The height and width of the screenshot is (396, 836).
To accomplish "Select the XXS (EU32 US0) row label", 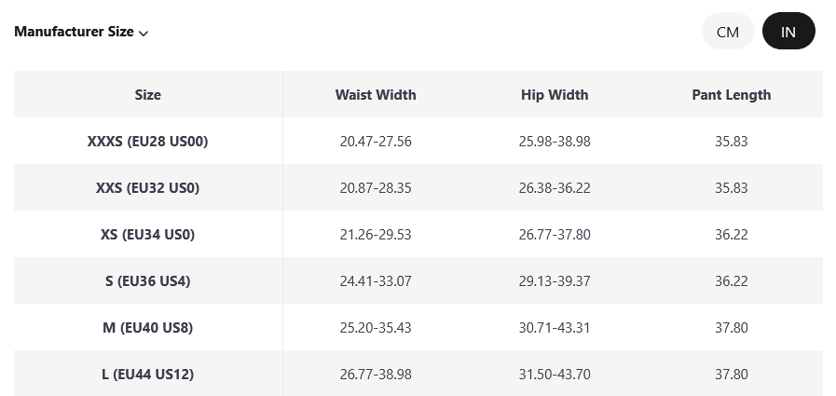I will point(147,188).
